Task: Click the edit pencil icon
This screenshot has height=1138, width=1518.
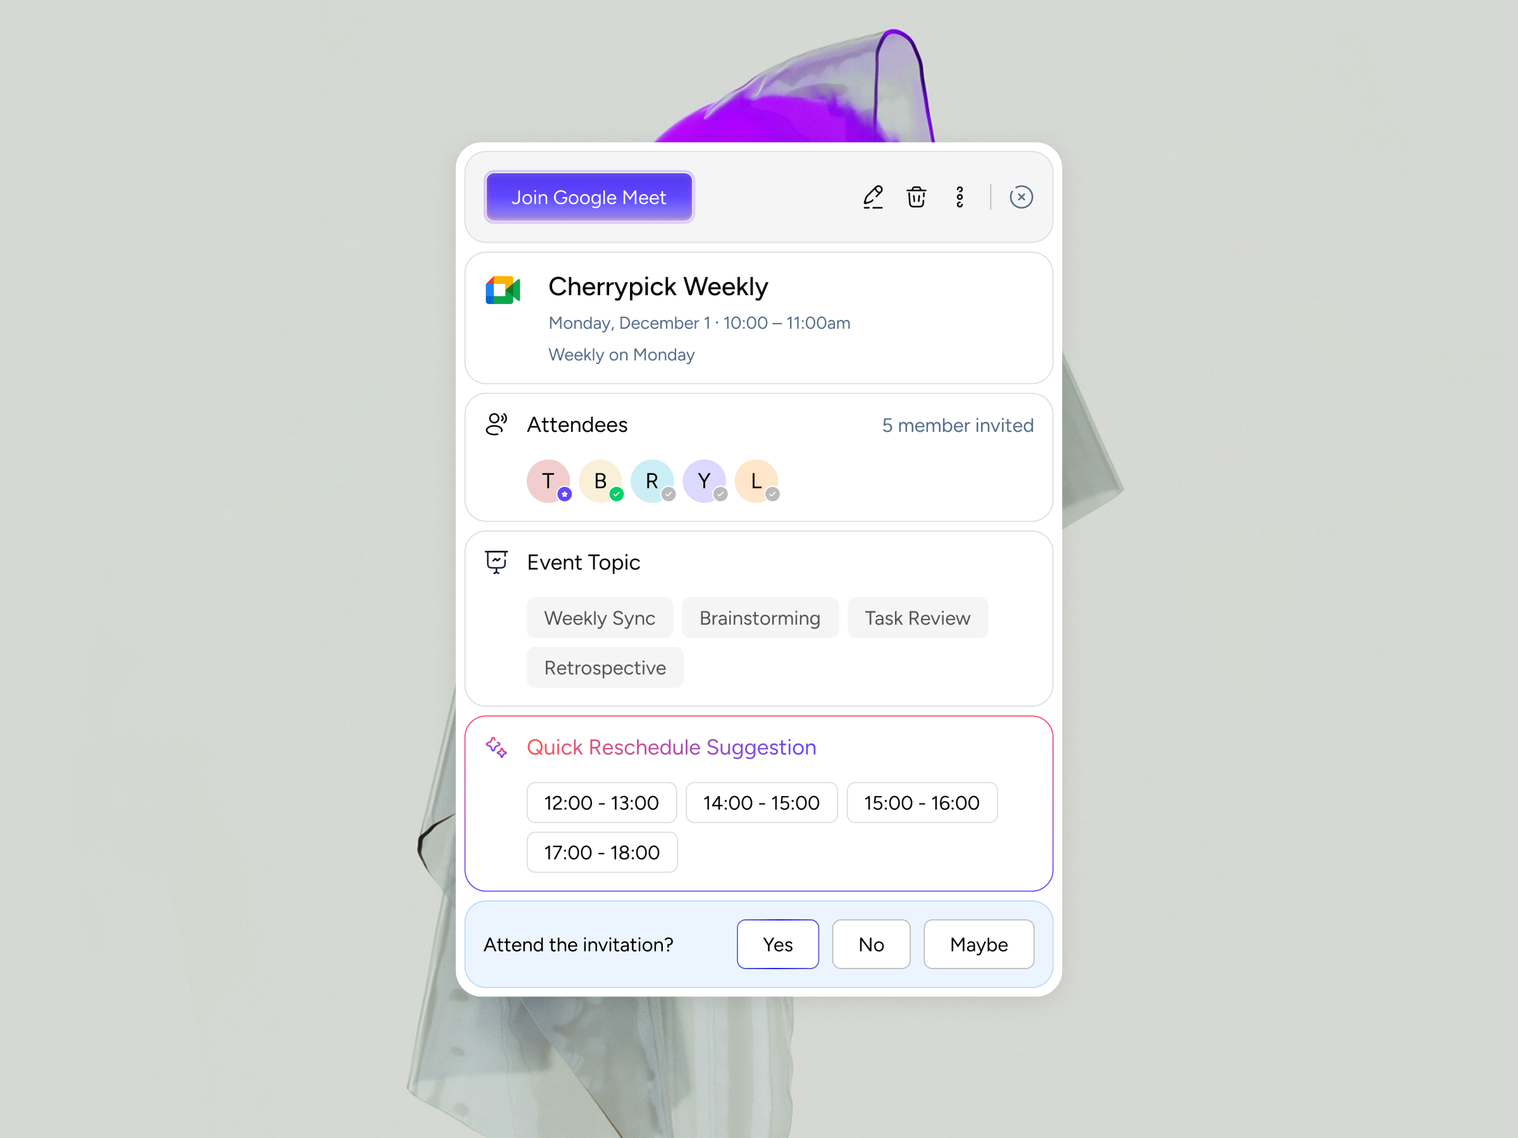Action: (873, 197)
